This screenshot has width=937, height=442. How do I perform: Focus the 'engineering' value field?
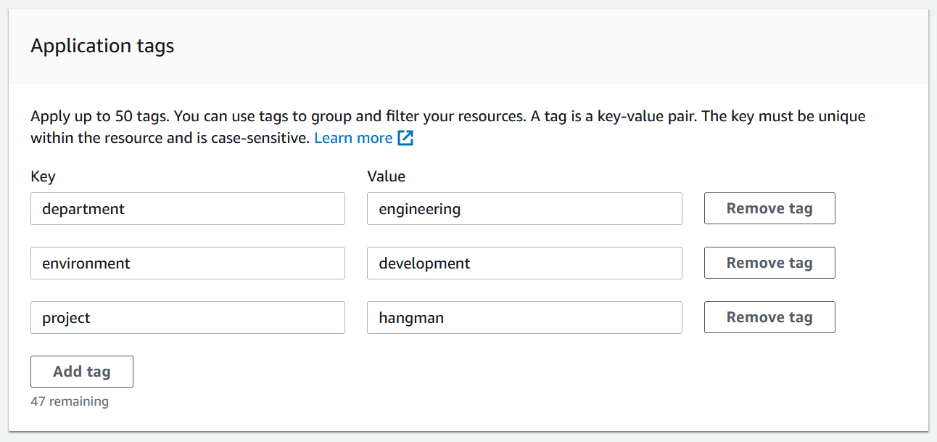(524, 209)
